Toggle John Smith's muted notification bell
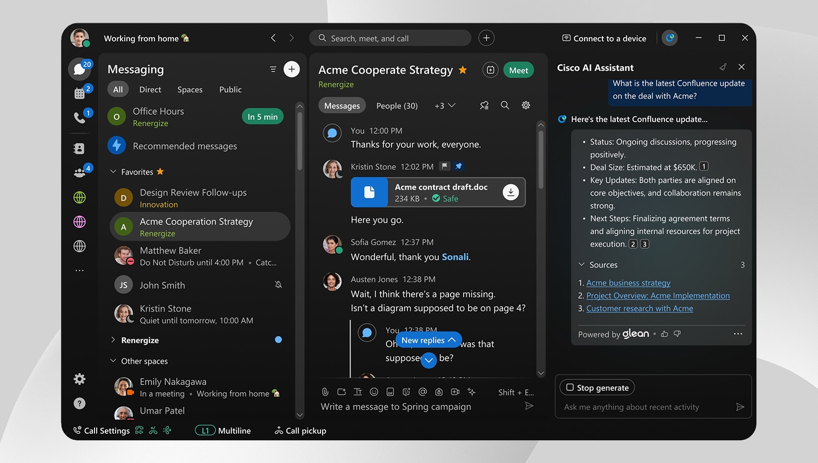 coord(278,285)
